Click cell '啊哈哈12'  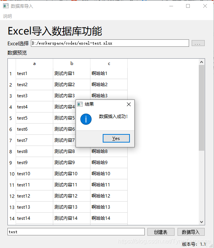pyautogui.click(x=109, y=196)
